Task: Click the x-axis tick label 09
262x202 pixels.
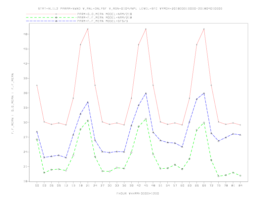Action: (x=59, y=185)
